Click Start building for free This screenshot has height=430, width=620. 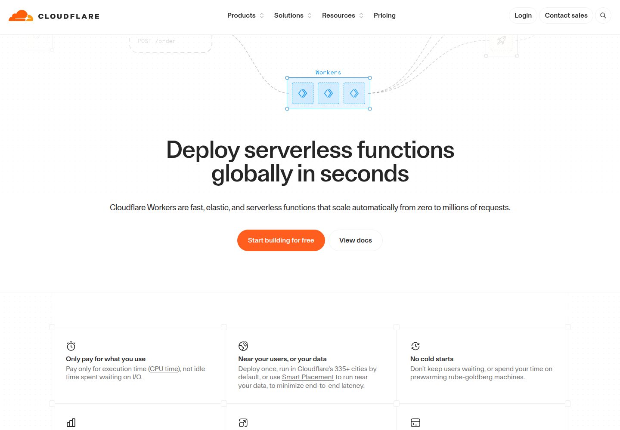pos(281,240)
